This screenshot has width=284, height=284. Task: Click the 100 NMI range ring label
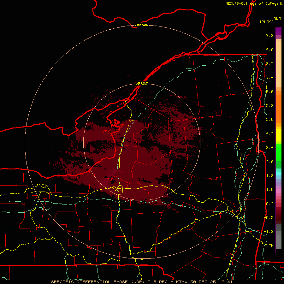[142, 25]
